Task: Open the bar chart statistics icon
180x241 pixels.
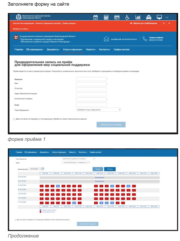Action: click(138, 17)
